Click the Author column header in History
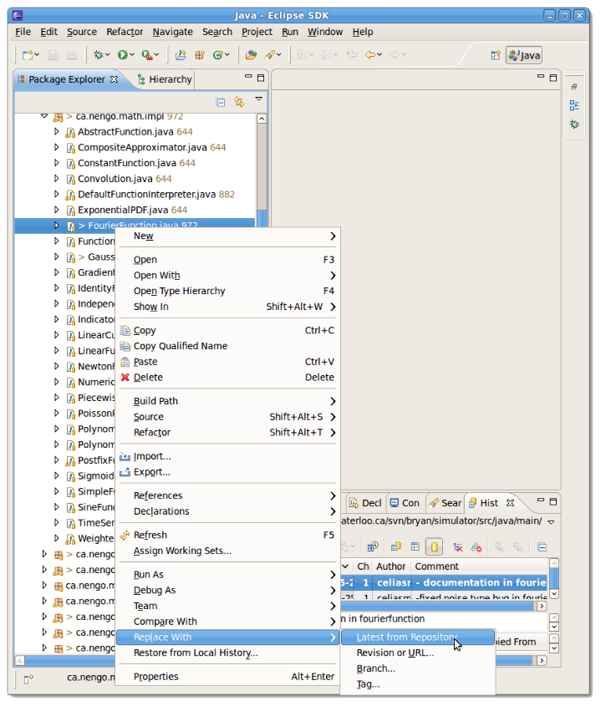 (390, 566)
